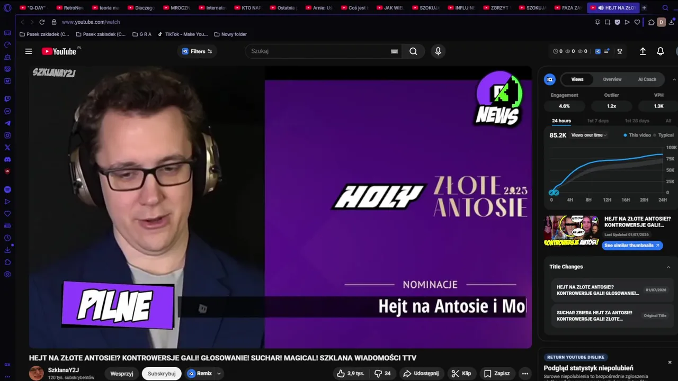The width and height of the screenshot is (678, 381).
Task: Dislike the video with thumbs down
Action: (382, 374)
